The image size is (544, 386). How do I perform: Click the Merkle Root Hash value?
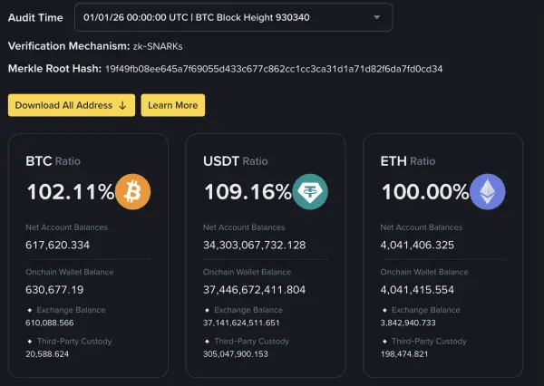(x=274, y=69)
